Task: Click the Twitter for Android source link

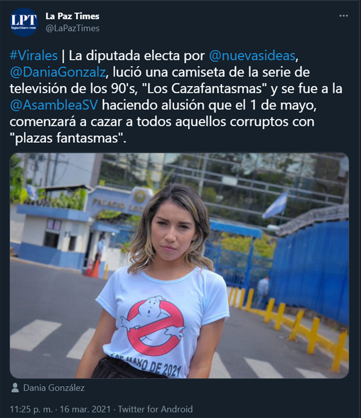Action: 155,409
